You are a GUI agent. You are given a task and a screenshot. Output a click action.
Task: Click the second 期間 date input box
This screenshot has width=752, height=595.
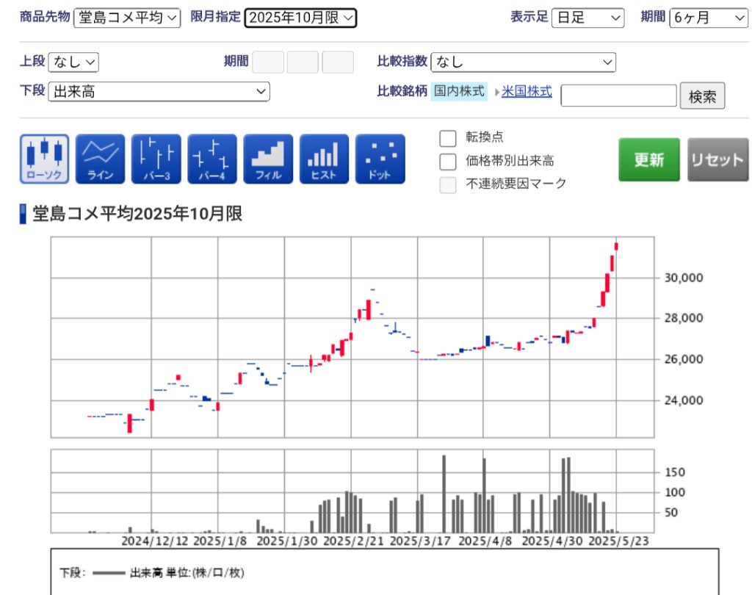coord(303,62)
